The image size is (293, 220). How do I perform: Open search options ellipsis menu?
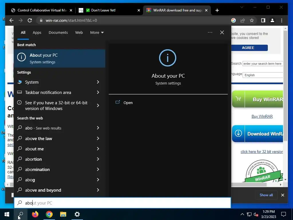(210, 32)
